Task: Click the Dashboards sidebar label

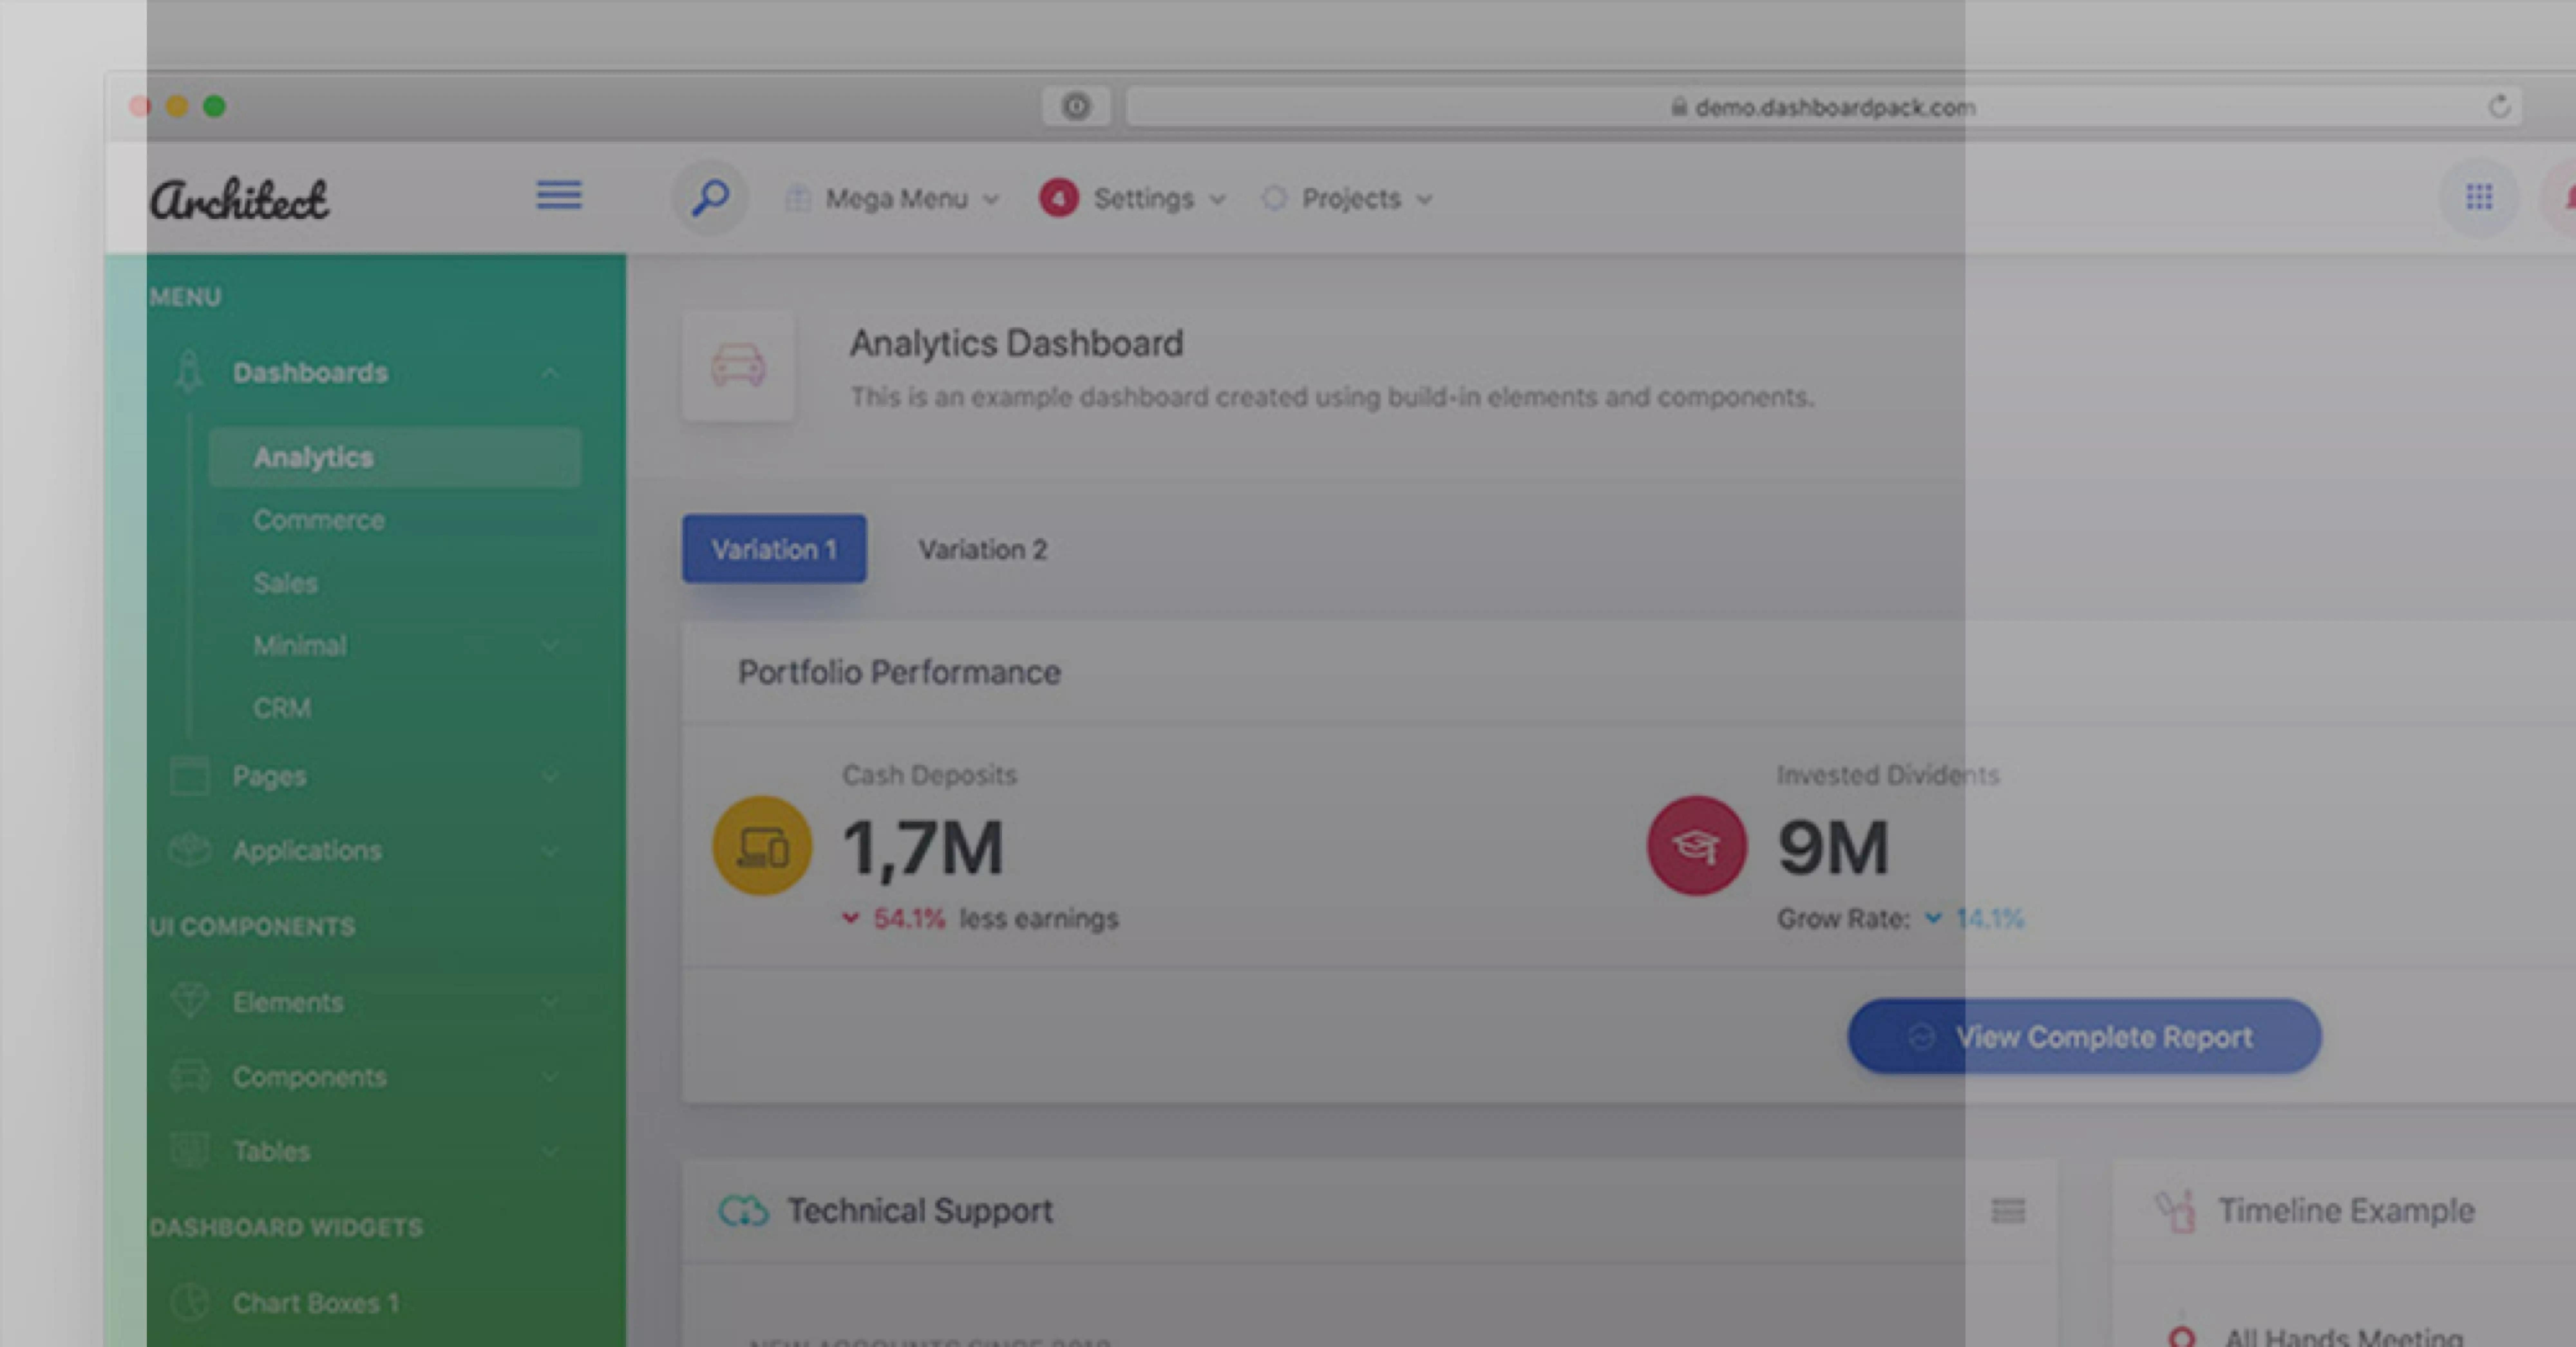Action: pyautogui.click(x=310, y=373)
